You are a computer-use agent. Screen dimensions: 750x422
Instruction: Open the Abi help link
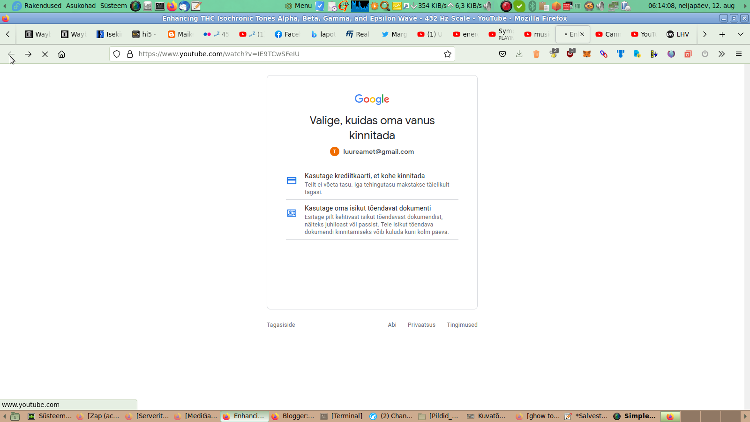click(x=392, y=325)
